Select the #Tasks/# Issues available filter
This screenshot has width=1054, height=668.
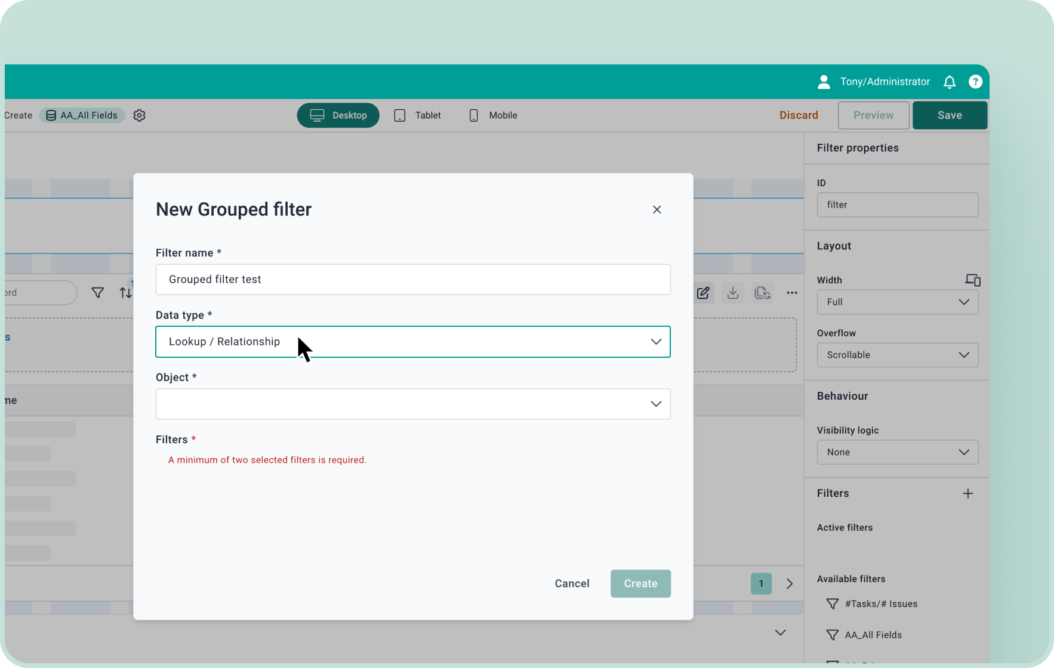(880, 604)
